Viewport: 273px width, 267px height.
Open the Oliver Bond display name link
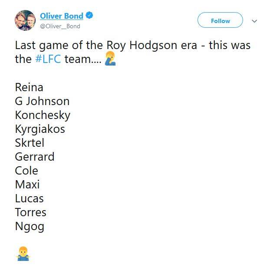point(61,16)
